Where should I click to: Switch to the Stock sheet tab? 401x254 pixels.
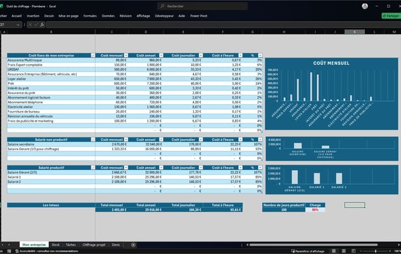pyautogui.click(x=56, y=245)
